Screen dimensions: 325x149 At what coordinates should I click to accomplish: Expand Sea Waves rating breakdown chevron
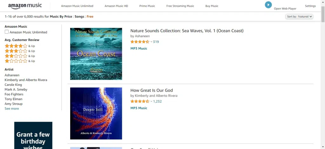151,42
